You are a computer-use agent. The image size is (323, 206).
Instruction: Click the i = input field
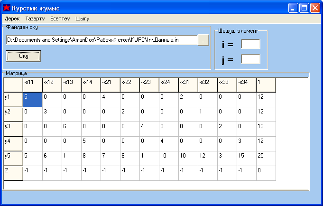click(250, 44)
